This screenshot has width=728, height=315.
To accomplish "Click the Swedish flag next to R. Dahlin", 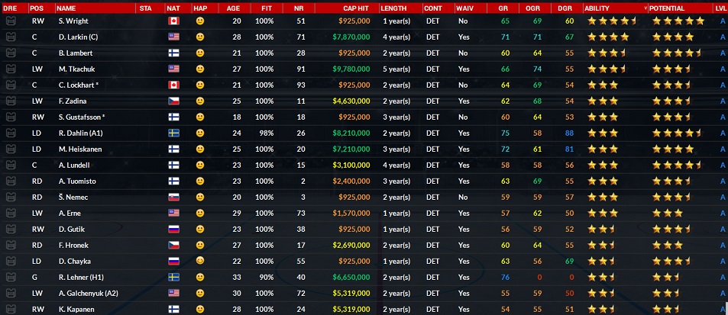I will click(173, 133).
